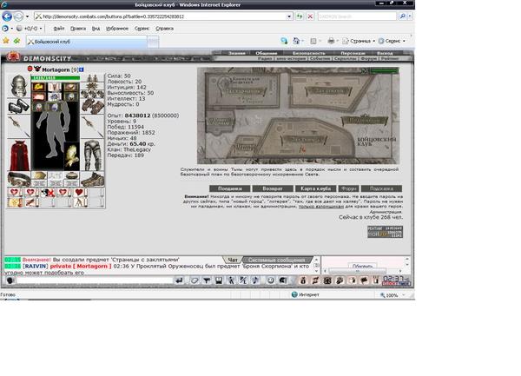521x376 pixels.
Task: Click the Обновить button in player list
Action: [362, 266]
